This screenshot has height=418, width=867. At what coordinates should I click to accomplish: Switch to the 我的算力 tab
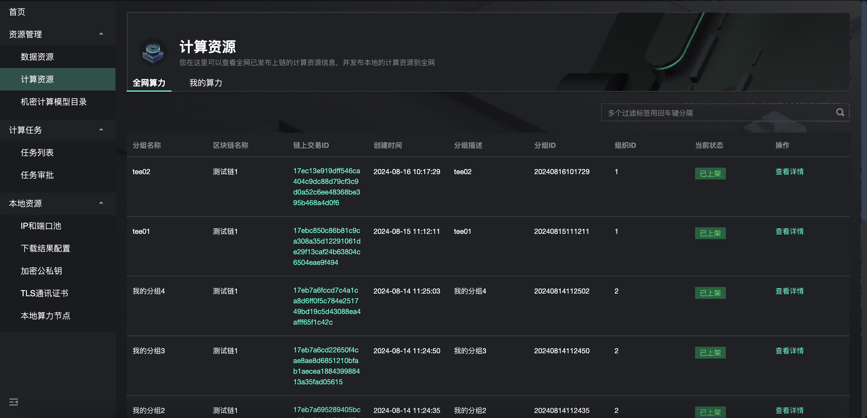206,83
